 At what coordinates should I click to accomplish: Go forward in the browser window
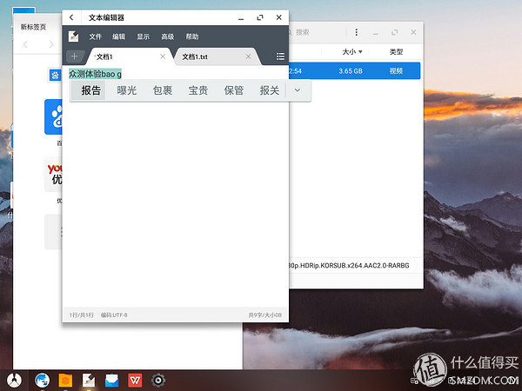point(51,44)
